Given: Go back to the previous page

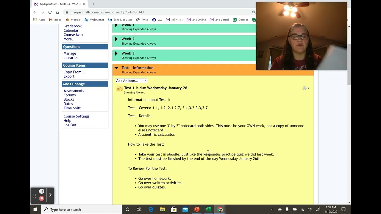Looking at the screenshot, I should pos(35,12).
